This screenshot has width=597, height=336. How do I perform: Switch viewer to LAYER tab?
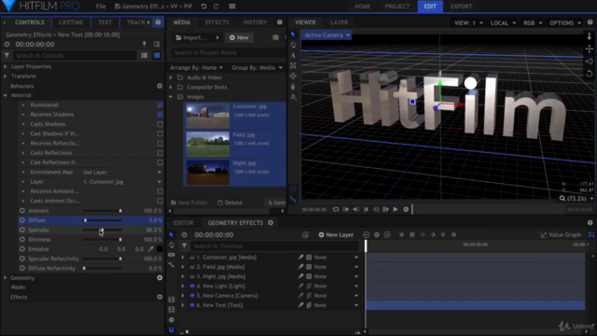339,22
